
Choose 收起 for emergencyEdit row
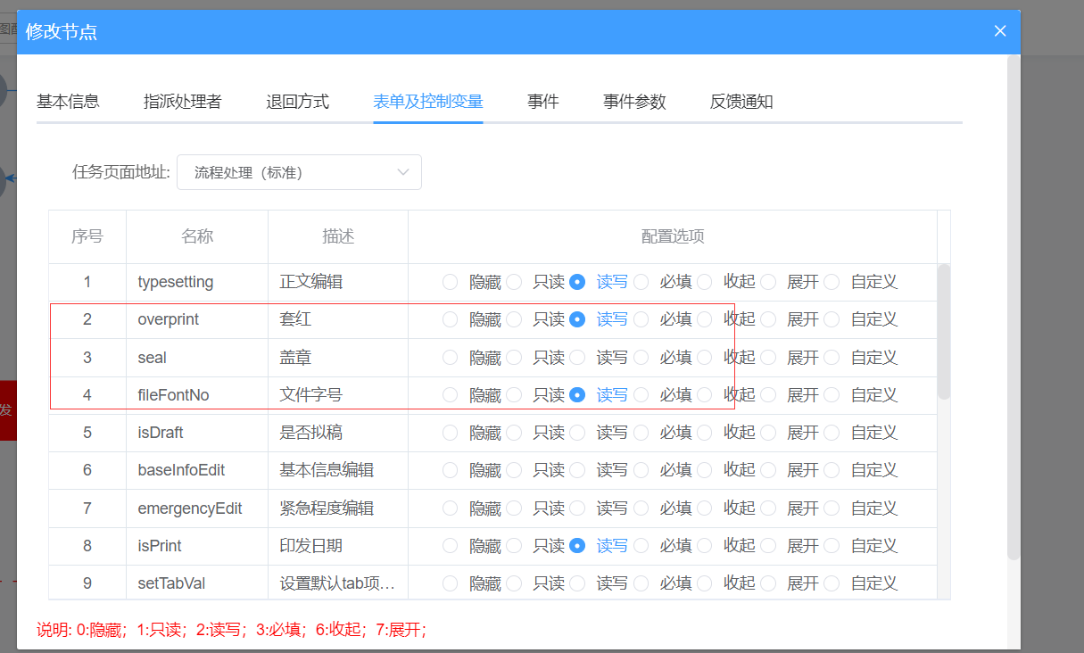coord(705,508)
